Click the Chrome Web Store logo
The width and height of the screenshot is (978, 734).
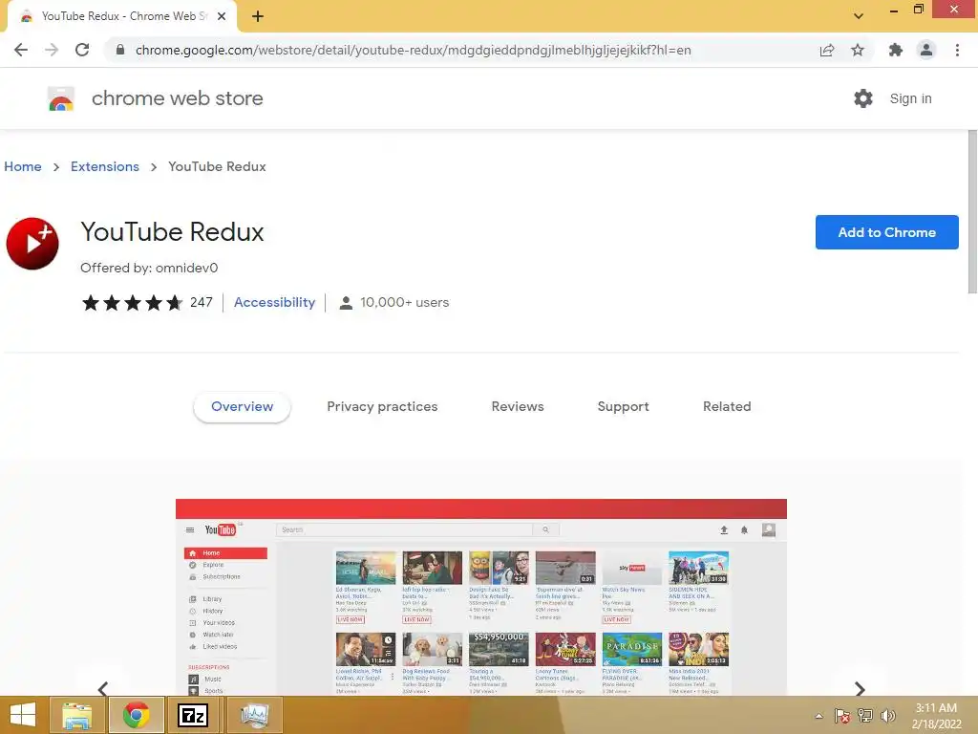pos(61,98)
